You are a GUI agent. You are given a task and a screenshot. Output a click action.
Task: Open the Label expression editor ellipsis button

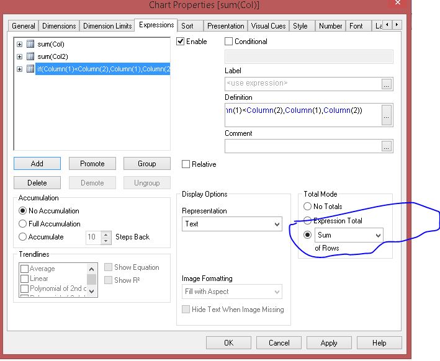tap(387, 84)
